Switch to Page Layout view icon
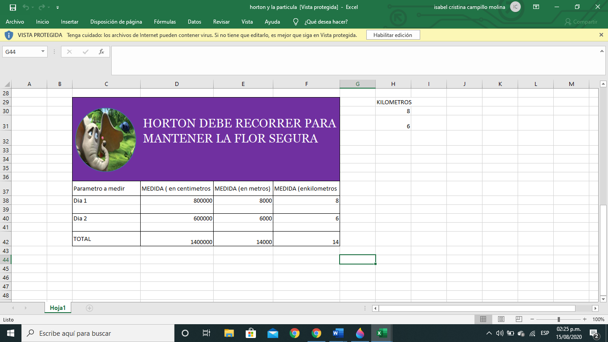608x342 pixels. [x=501, y=319]
